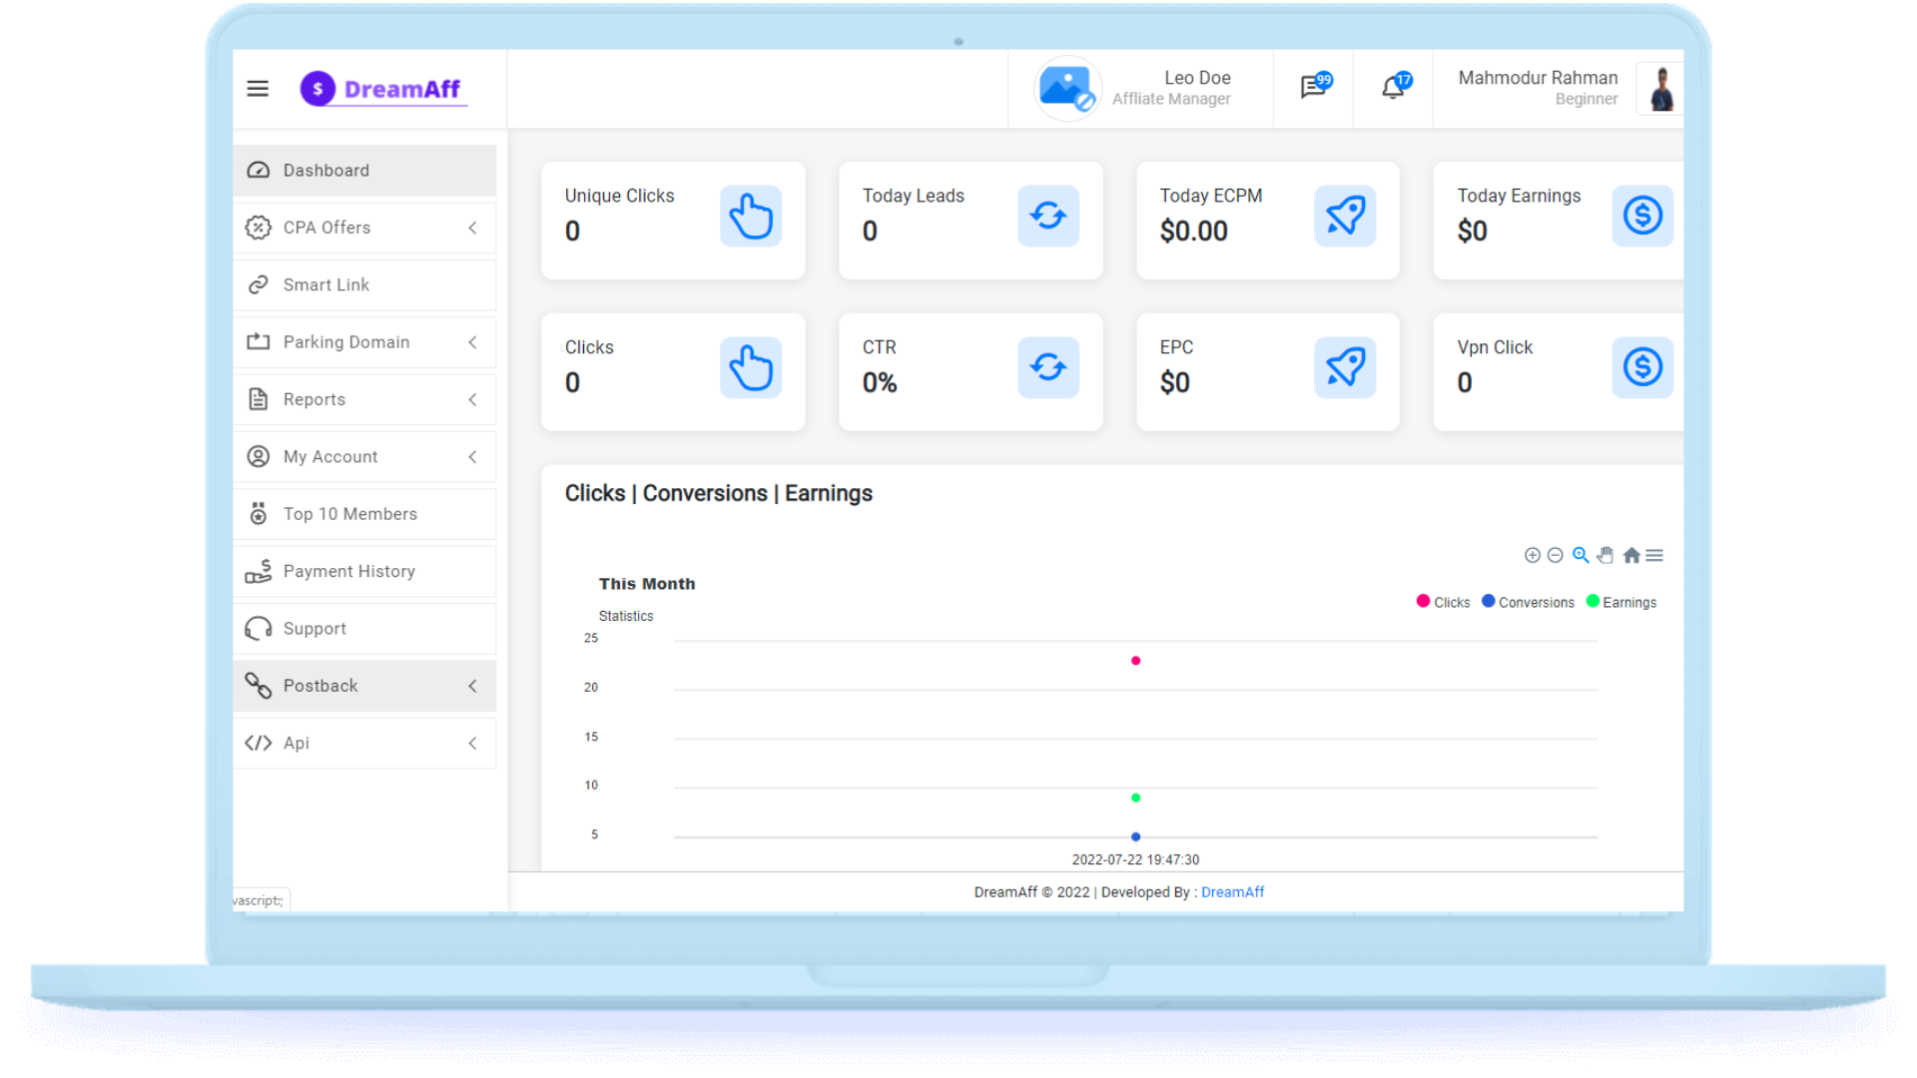Reset chart zoom with home icon

[x=1631, y=555]
